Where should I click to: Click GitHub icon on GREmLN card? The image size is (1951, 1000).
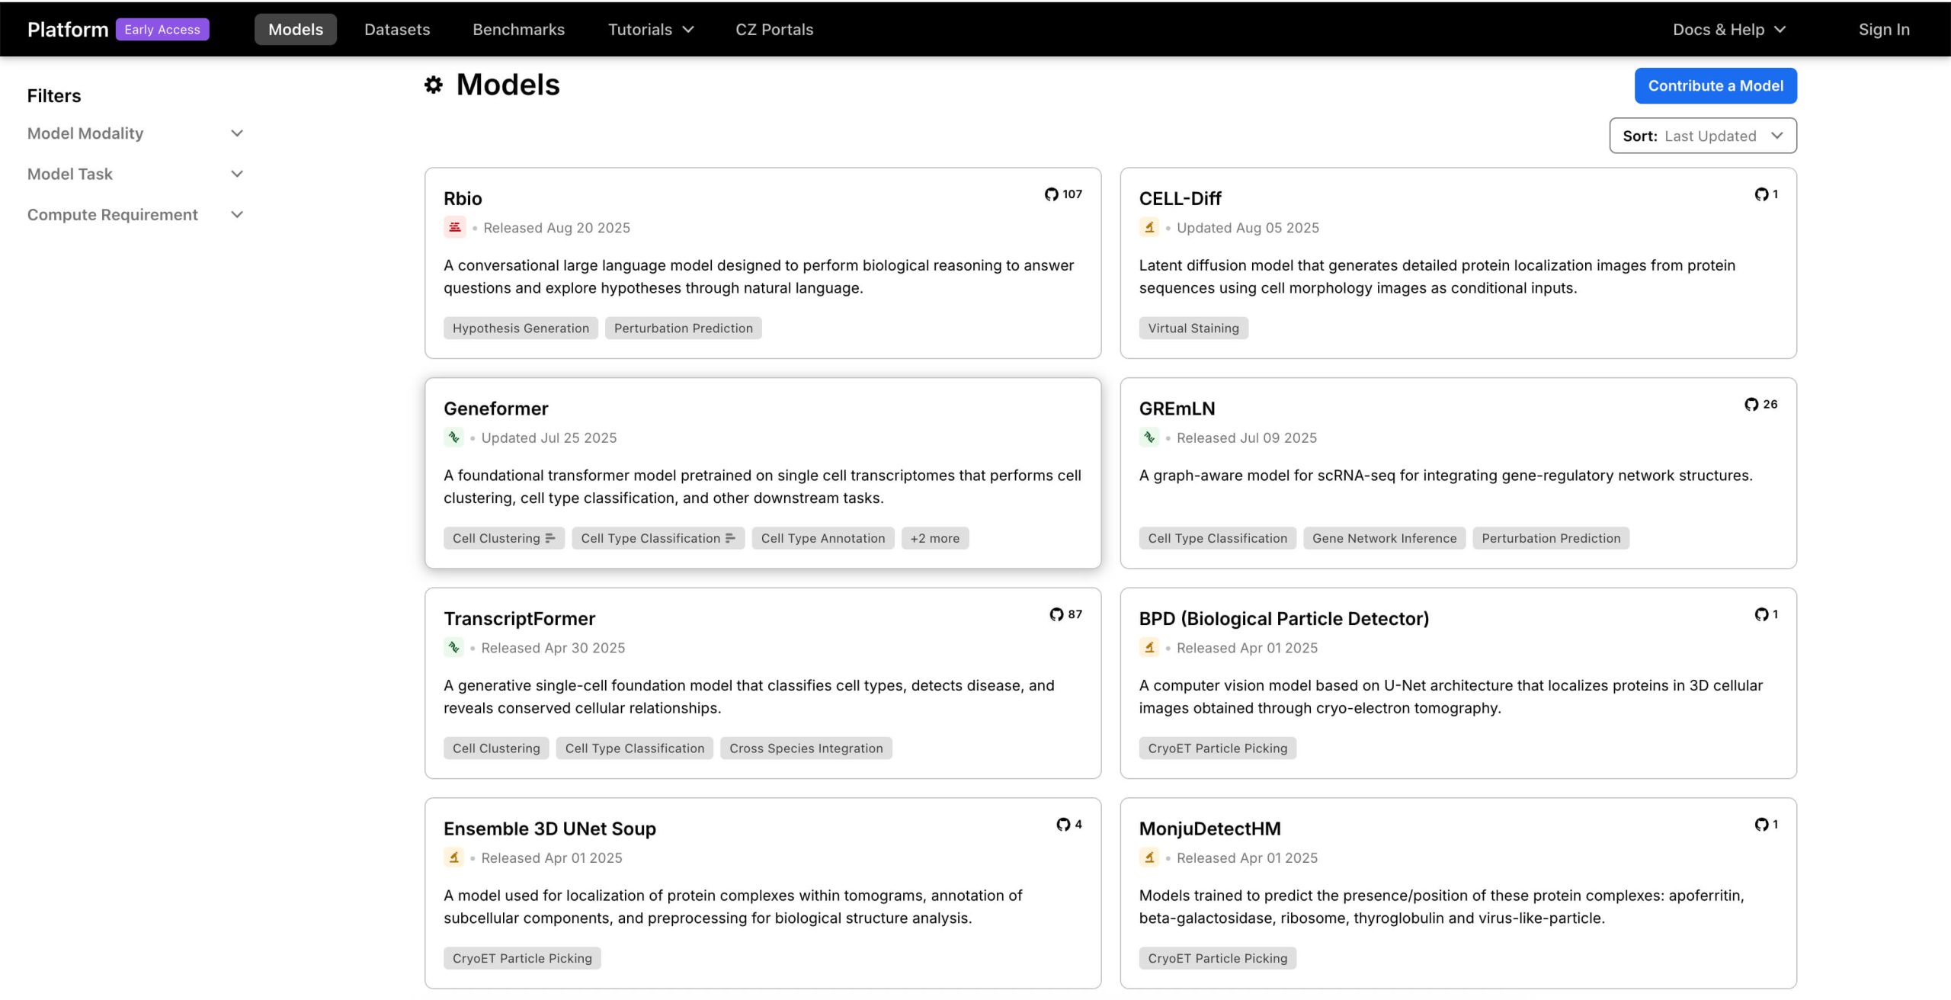coord(1751,405)
